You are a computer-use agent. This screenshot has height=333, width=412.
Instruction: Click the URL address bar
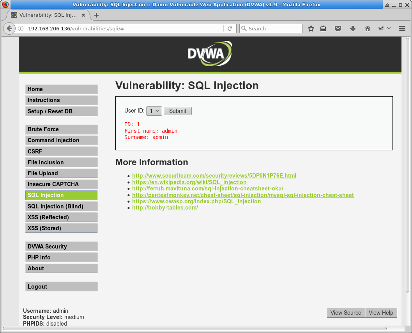125,28
